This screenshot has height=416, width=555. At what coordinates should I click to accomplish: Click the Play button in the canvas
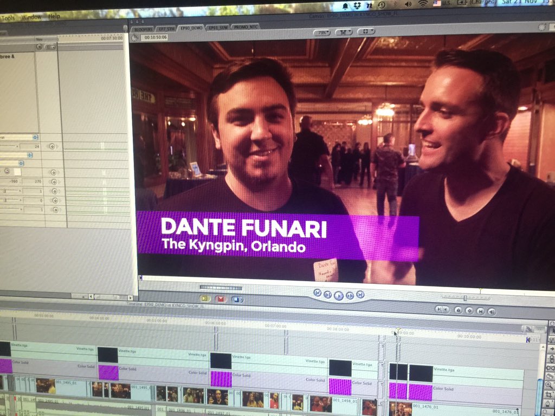point(339,295)
